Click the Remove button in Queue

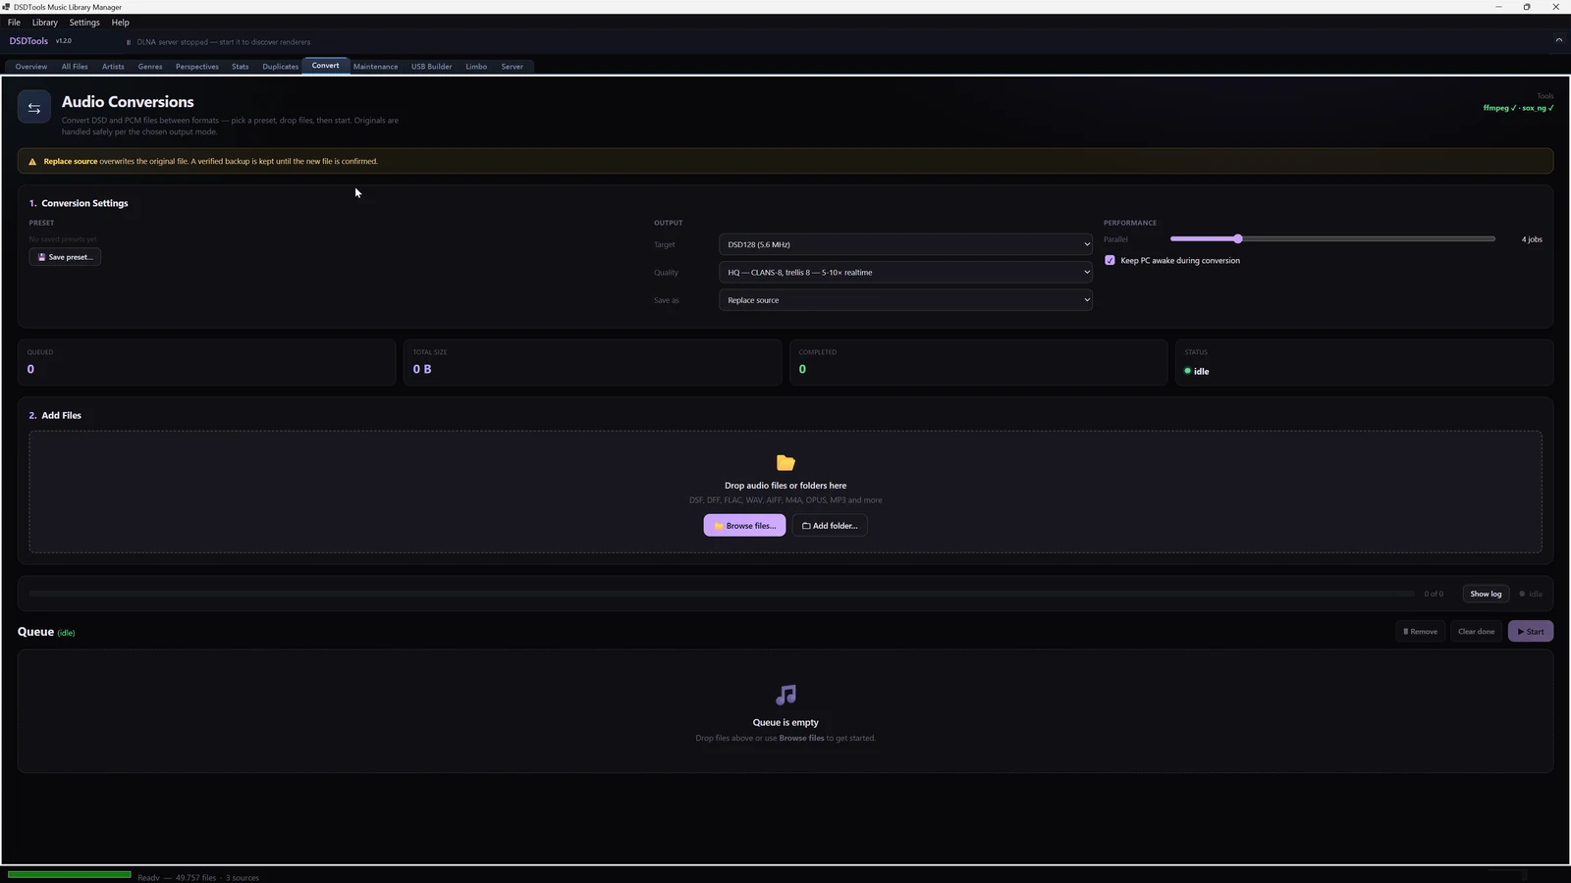1420,632
